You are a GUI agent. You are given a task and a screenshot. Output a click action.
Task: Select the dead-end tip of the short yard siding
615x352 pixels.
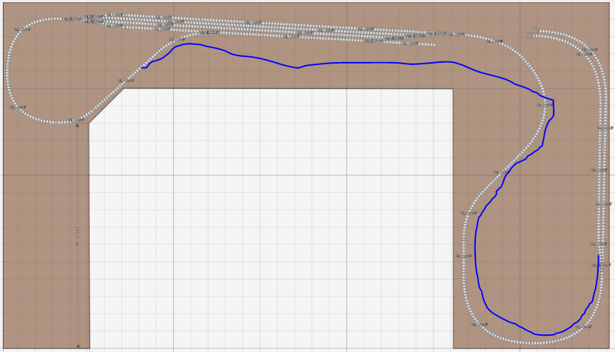(x=432, y=44)
